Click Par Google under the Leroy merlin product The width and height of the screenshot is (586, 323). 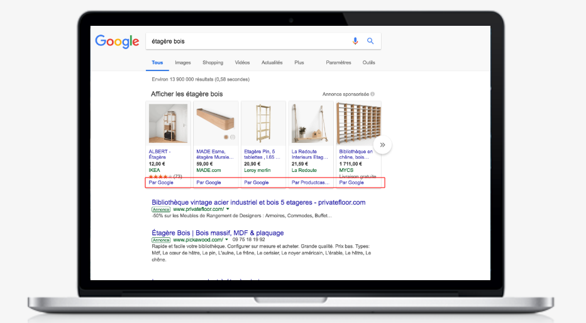pyautogui.click(x=257, y=183)
